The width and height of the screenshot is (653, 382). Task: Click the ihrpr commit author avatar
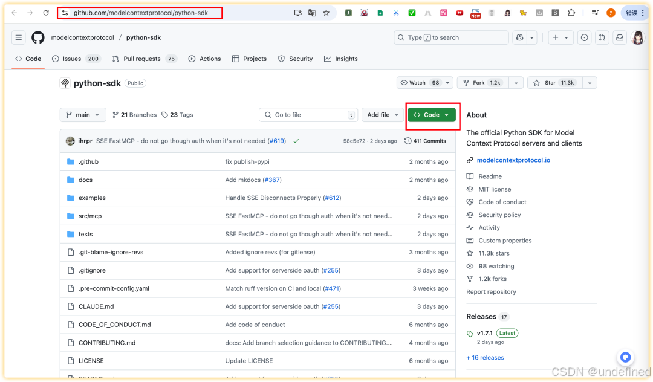[x=70, y=141]
